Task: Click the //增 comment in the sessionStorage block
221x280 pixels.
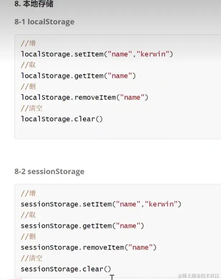Action: (x=28, y=193)
